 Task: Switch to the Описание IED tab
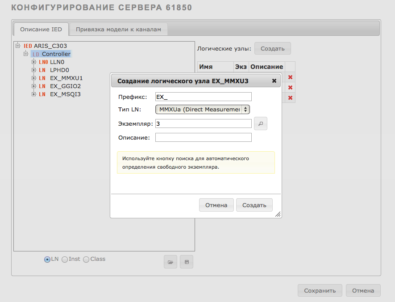(41, 29)
